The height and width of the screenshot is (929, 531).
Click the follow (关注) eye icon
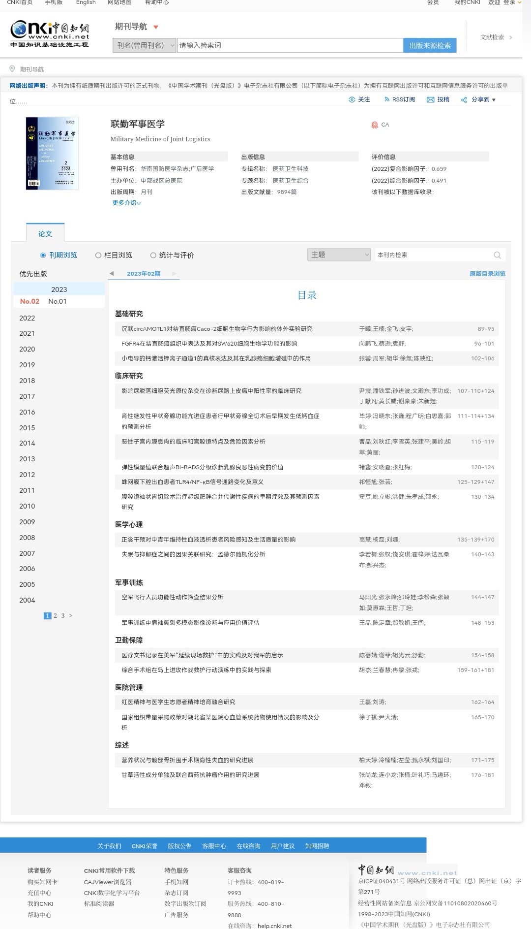tap(352, 99)
